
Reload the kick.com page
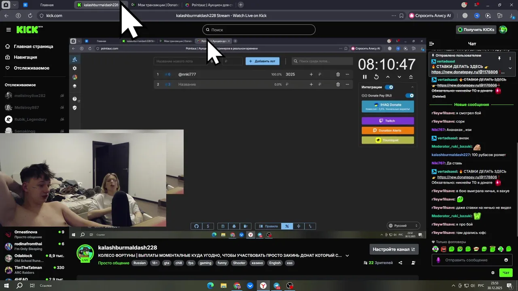pos(30,15)
